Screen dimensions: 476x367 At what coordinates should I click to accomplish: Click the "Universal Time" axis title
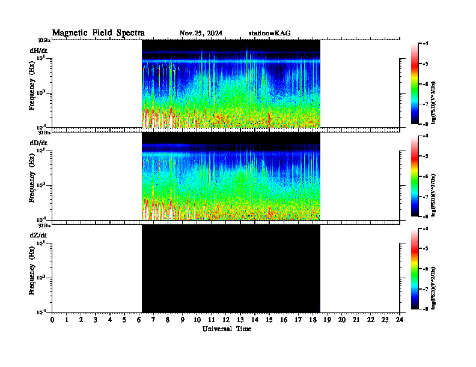[x=227, y=329]
